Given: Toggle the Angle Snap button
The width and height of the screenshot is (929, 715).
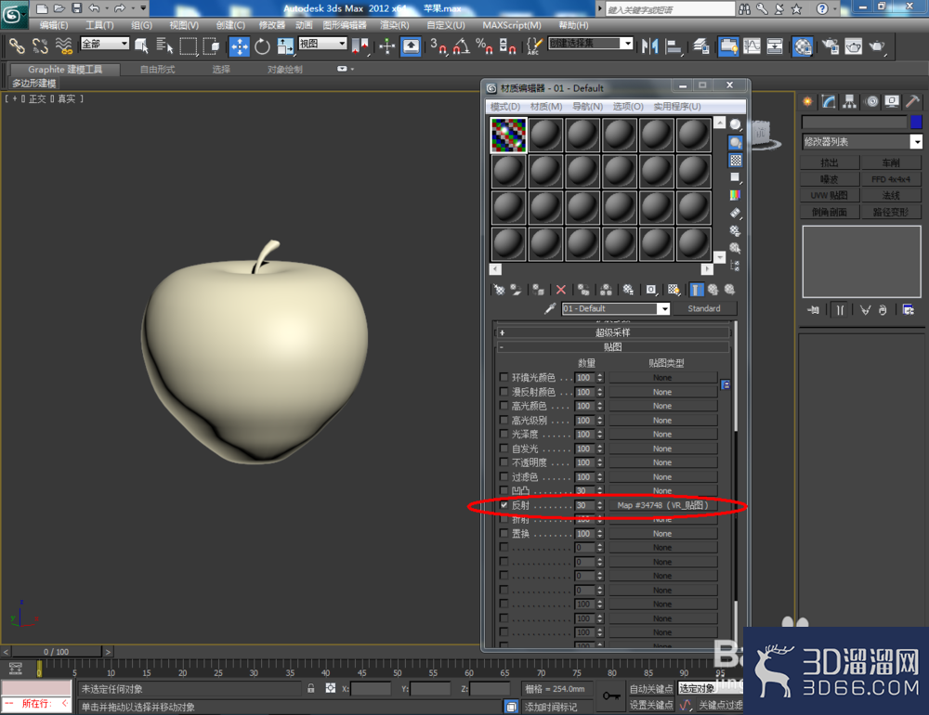Looking at the screenshot, I should click(461, 46).
